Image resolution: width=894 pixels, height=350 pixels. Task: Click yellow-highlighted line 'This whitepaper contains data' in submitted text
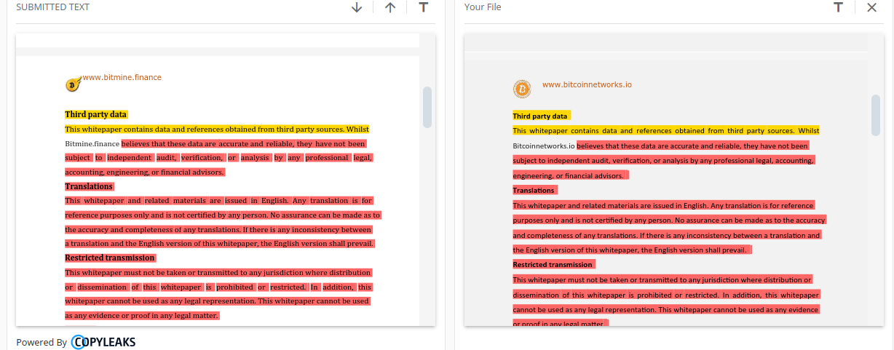pos(217,129)
